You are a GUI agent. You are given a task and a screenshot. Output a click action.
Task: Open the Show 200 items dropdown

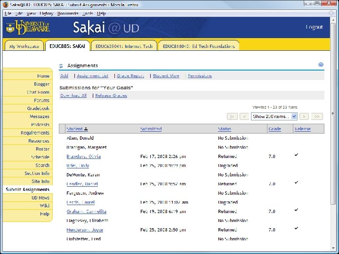click(x=274, y=117)
